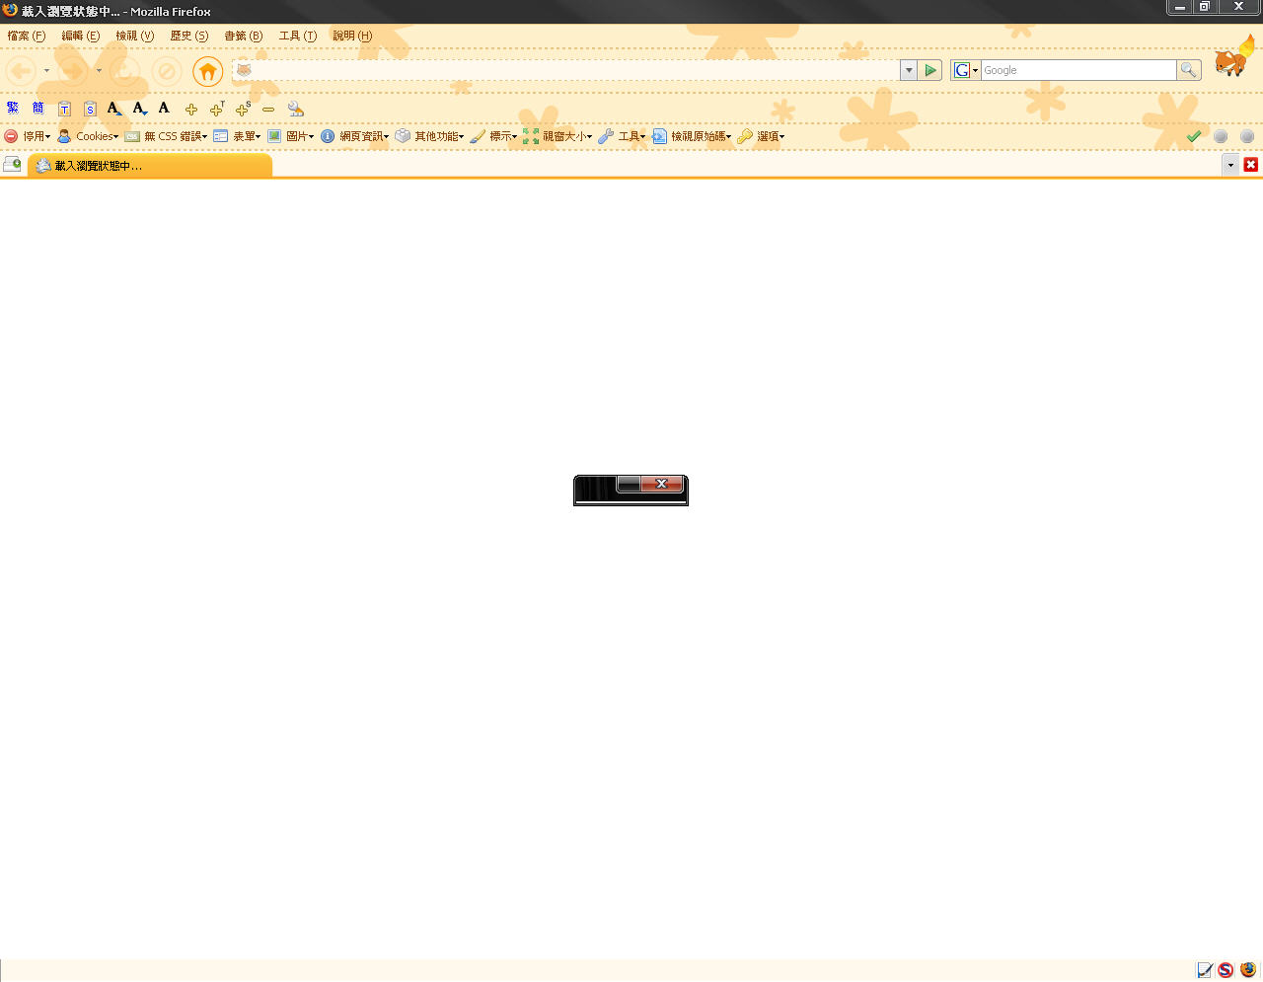Click the Back navigation arrow
1263x982 pixels.
point(22,71)
